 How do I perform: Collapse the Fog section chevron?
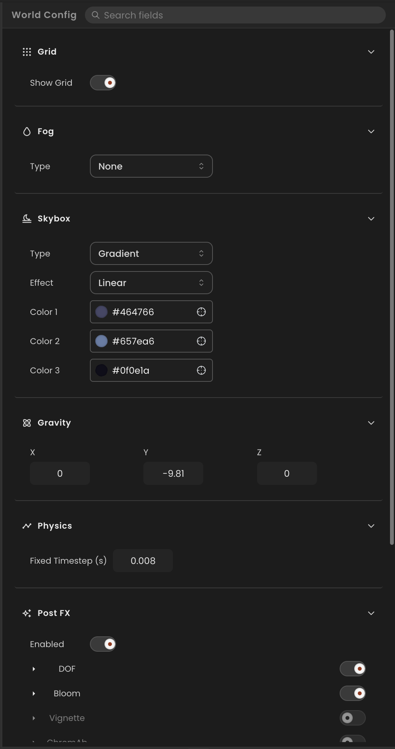tap(371, 131)
